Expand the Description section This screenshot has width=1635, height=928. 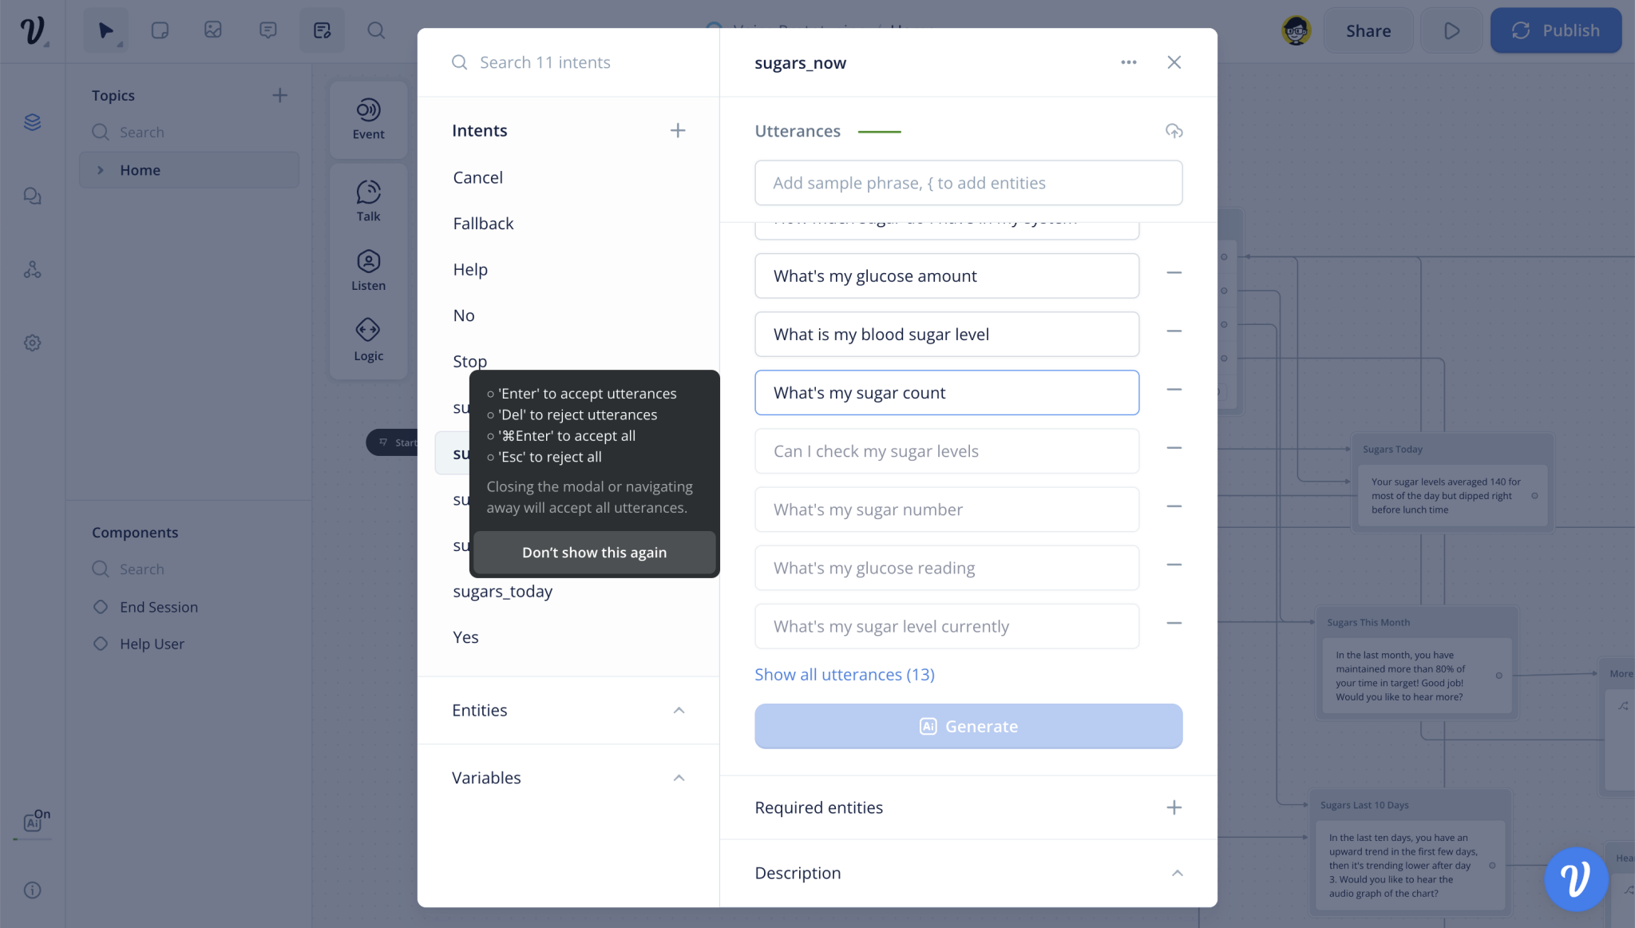click(1174, 873)
